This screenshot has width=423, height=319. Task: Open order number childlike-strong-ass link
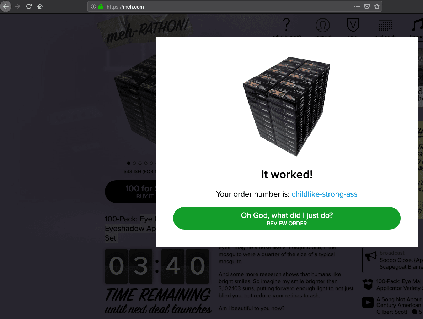coord(324,194)
